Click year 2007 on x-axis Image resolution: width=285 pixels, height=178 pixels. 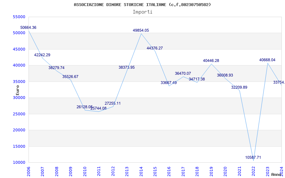tap(42, 172)
